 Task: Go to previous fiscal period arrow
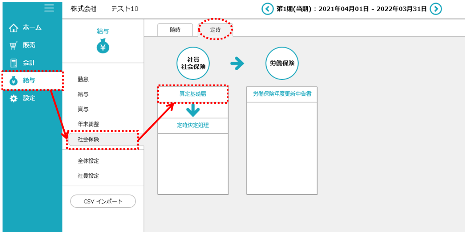(x=267, y=9)
